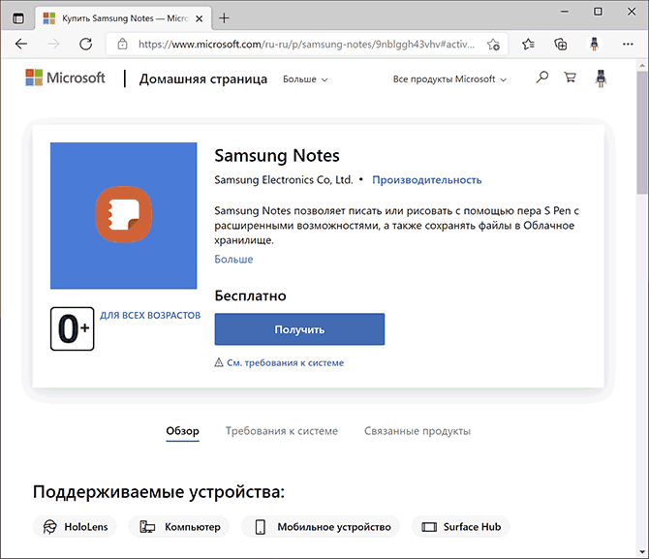Open the Производительность category link

click(427, 179)
